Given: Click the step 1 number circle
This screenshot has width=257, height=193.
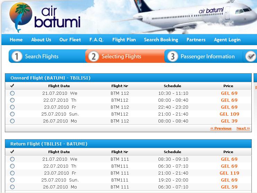Looking at the screenshot, I should (x=17, y=56).
